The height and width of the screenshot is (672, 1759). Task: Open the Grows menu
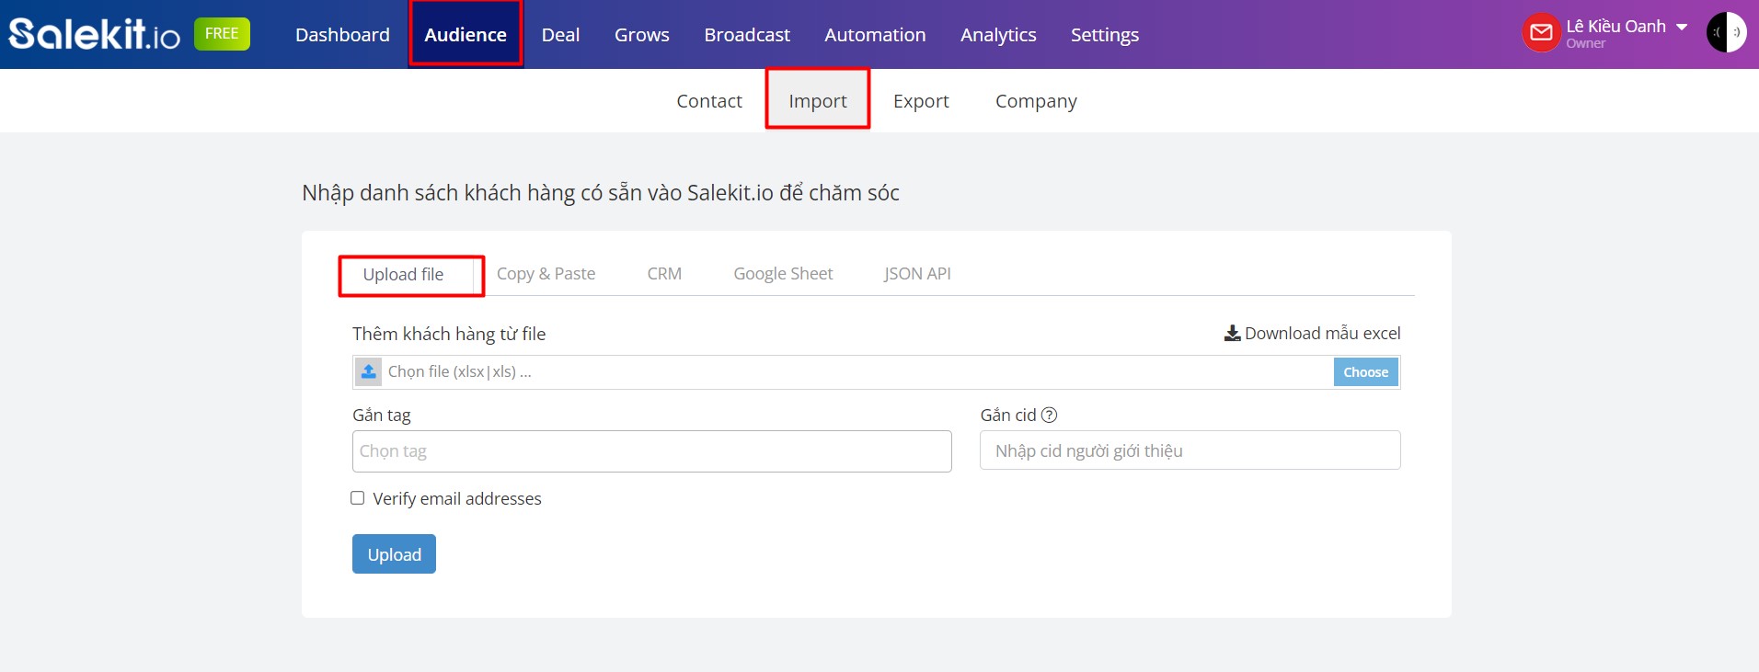pos(642,35)
